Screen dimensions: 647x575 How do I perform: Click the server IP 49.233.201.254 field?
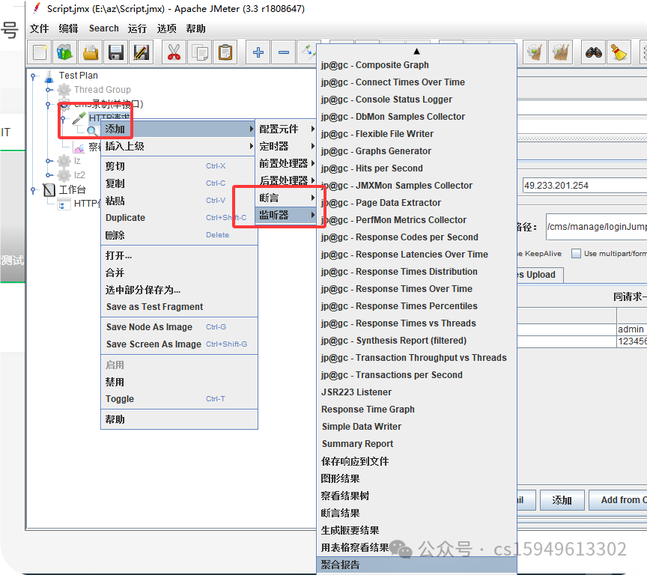pyautogui.click(x=585, y=186)
